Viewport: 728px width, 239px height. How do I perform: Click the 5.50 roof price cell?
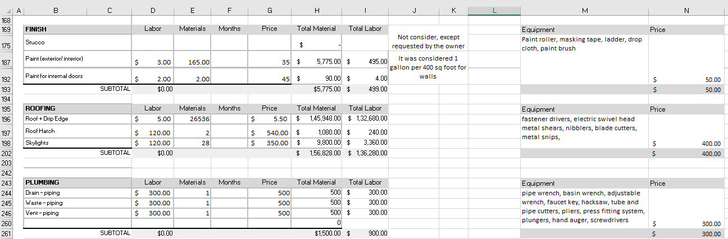click(x=270, y=119)
